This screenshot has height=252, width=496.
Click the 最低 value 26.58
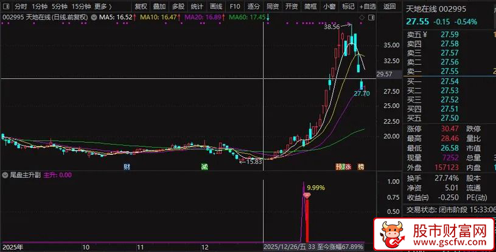(x=450, y=148)
